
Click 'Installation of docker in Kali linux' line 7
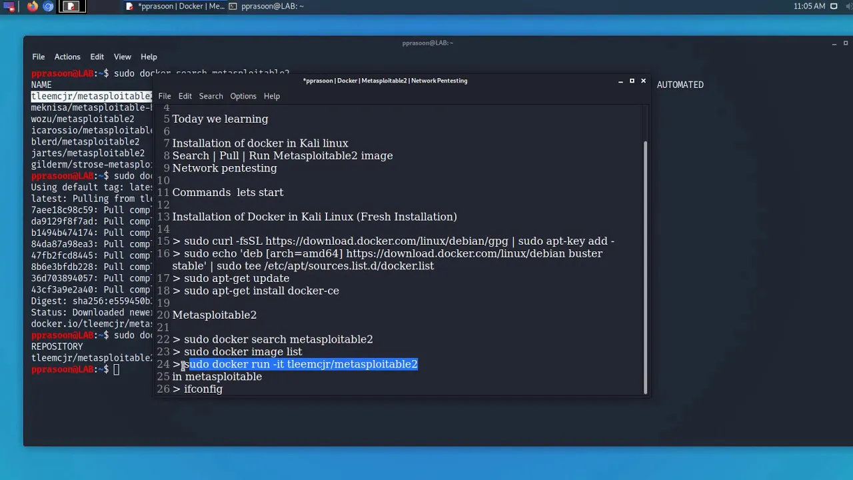tap(261, 143)
